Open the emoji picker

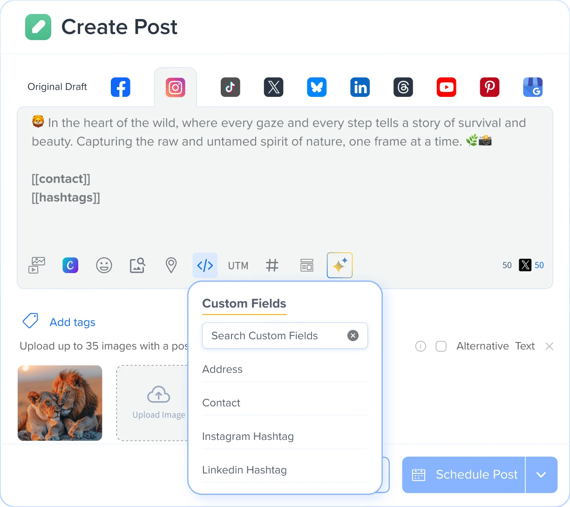point(104,265)
